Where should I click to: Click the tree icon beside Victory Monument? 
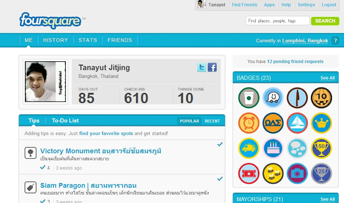coord(31,153)
